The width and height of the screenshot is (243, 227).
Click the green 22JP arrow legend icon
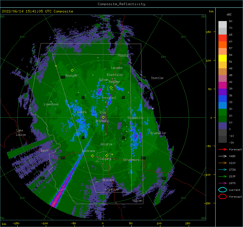coord(222,176)
